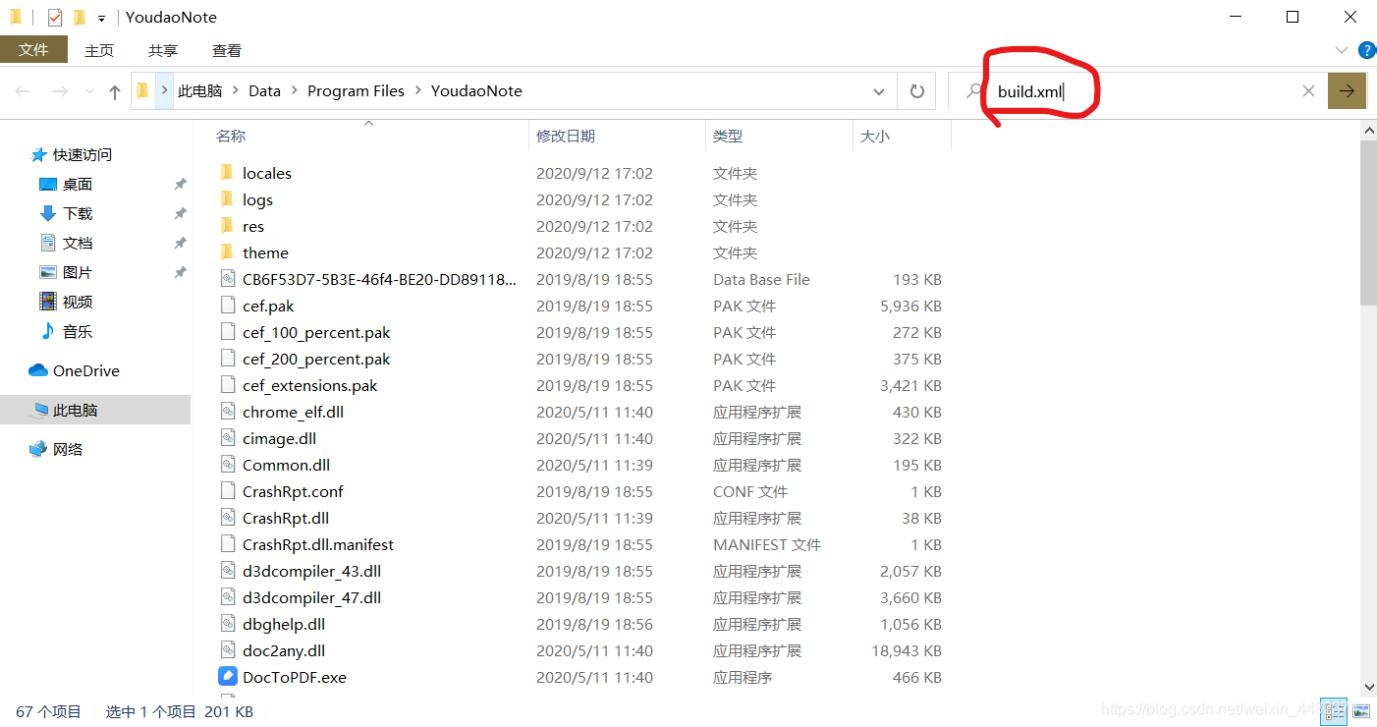Select 快速访问 in navigation pane

pos(83,155)
